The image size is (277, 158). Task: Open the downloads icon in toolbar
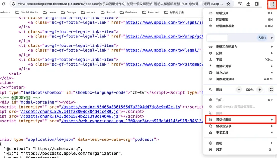tap(249, 4)
